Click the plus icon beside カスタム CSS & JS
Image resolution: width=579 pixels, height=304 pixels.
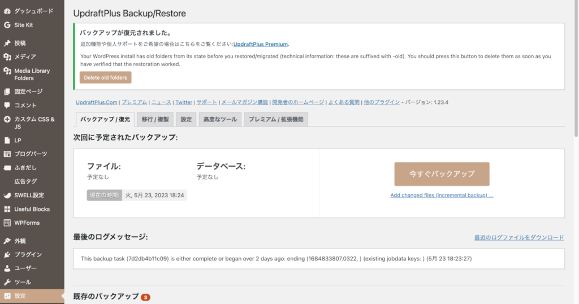pyautogui.click(x=7, y=119)
